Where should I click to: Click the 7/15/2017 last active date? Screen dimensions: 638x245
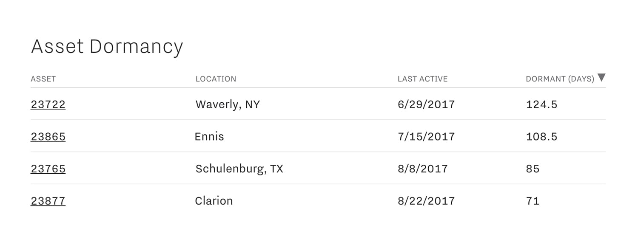point(426,137)
